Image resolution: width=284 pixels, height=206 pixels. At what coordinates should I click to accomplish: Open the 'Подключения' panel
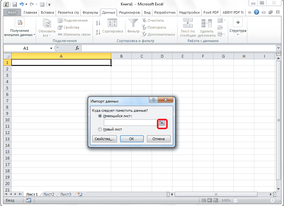point(72,20)
